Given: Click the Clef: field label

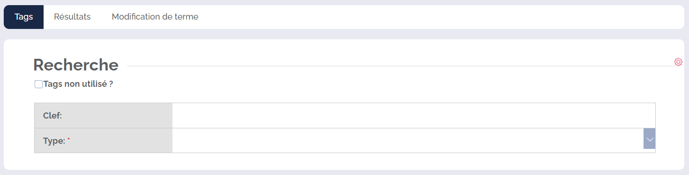Looking at the screenshot, I should coord(52,116).
